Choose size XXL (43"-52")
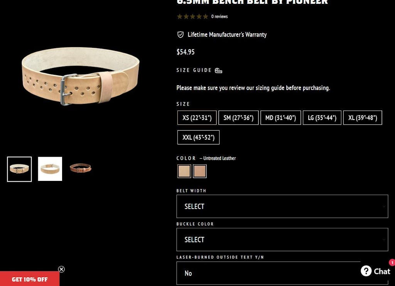This screenshot has width=395, height=286. 198,137
